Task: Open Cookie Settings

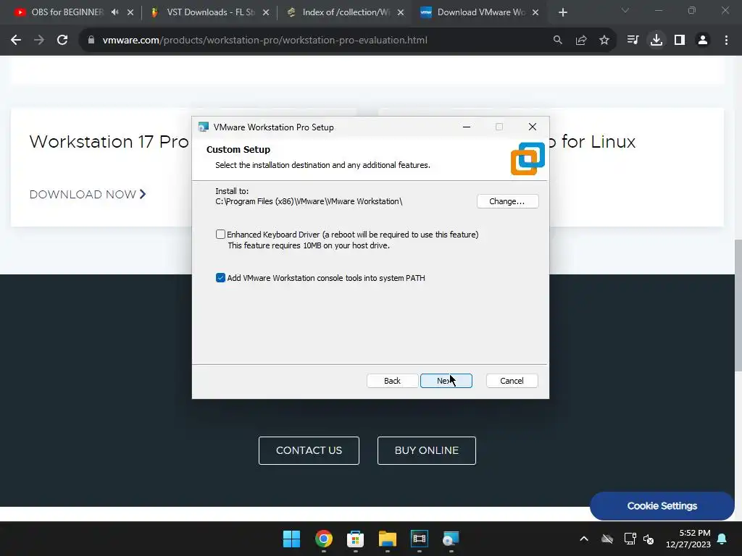Action: tap(662, 506)
